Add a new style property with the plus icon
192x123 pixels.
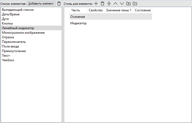click(x=96, y=4)
